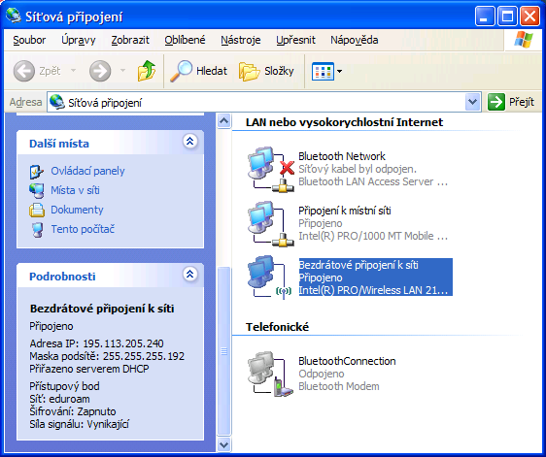Click the scrollbar down arrow

coord(223,444)
